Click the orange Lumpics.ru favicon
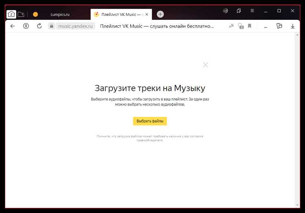This screenshot has height=213, width=305. (35, 14)
